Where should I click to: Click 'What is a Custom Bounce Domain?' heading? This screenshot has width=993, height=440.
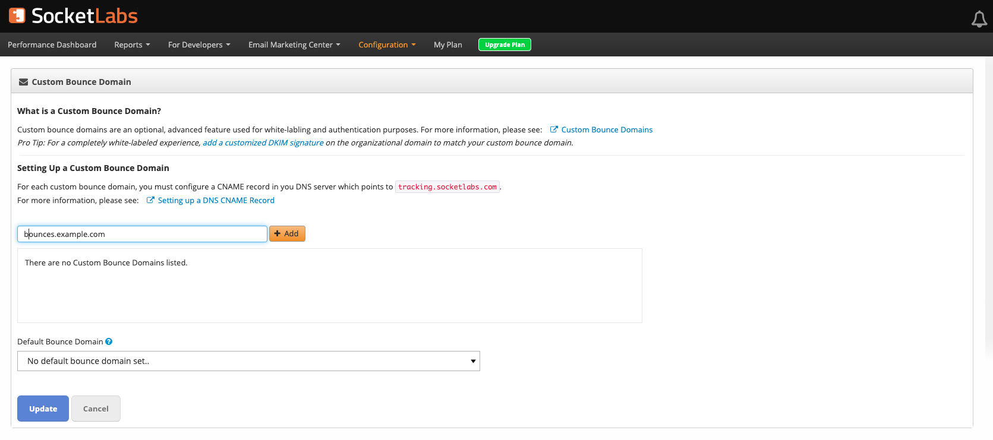pos(89,111)
